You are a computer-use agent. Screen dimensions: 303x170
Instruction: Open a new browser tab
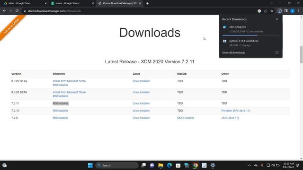click(x=147, y=3)
